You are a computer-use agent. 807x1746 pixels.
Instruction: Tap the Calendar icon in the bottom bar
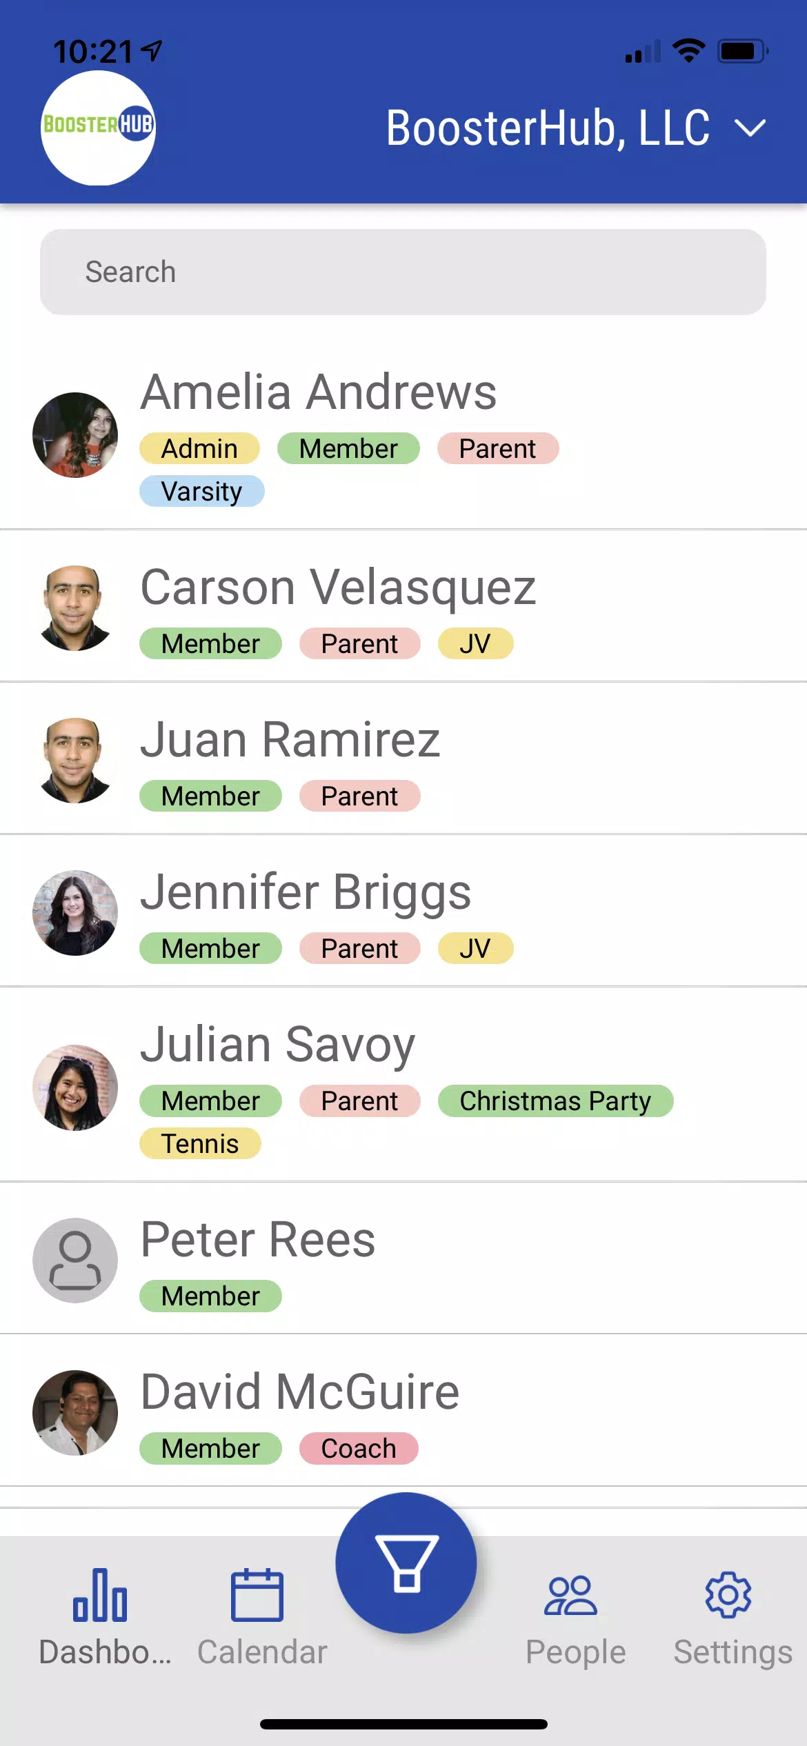pyautogui.click(x=257, y=1595)
